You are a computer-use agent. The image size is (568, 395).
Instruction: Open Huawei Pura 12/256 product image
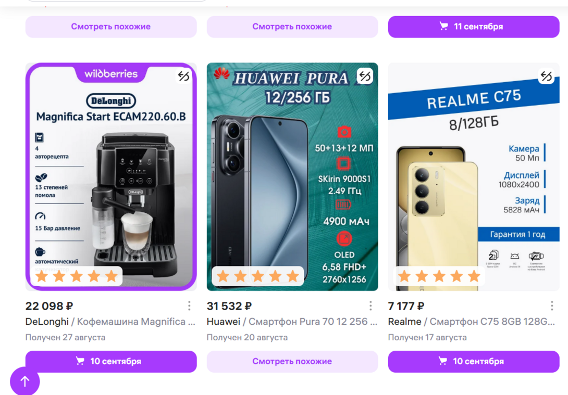[292, 176]
